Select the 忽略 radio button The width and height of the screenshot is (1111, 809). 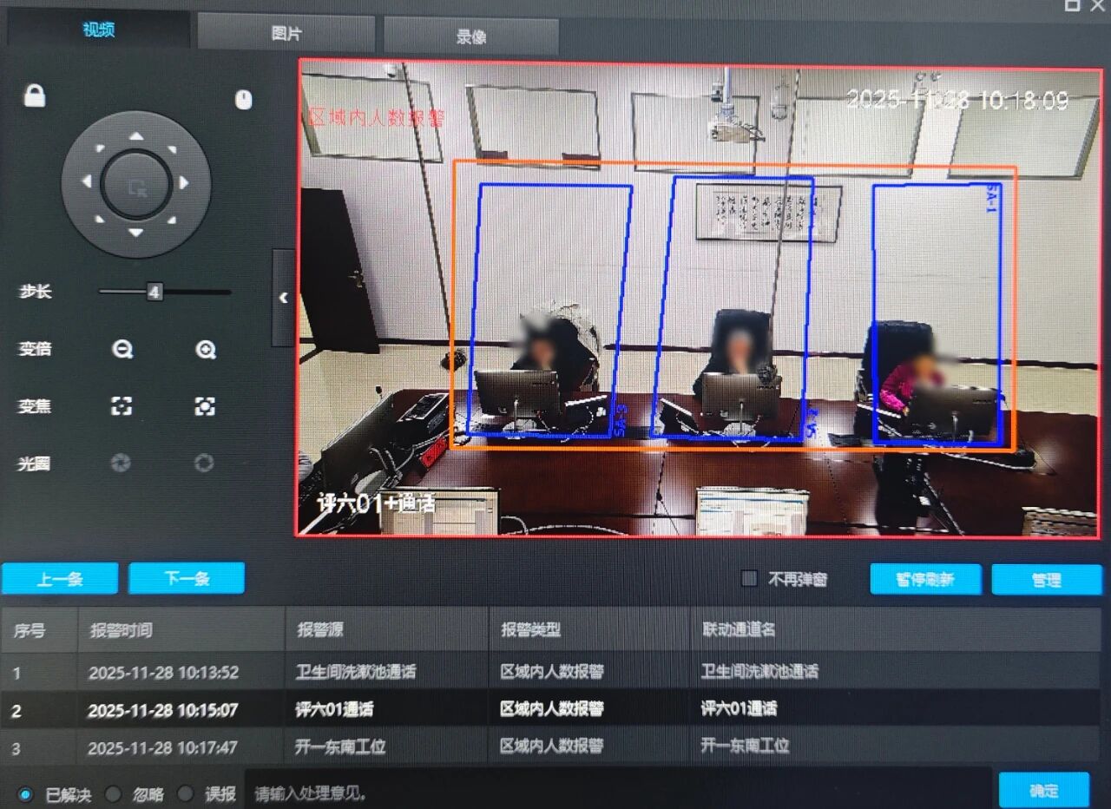(x=113, y=793)
